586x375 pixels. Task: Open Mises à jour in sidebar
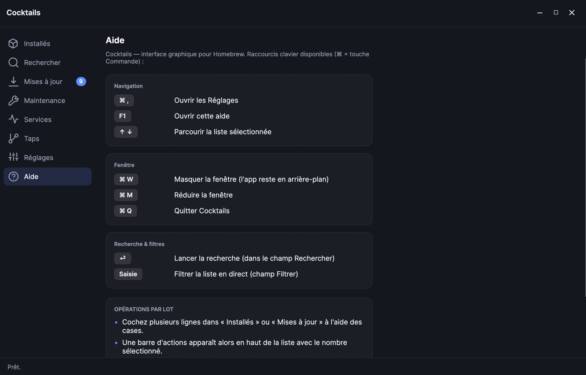click(x=48, y=81)
